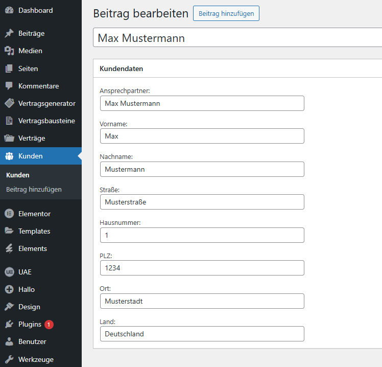Click the Vertragsgenerator icon in sidebar
Screen dimensions: 382x367
coord(9,103)
